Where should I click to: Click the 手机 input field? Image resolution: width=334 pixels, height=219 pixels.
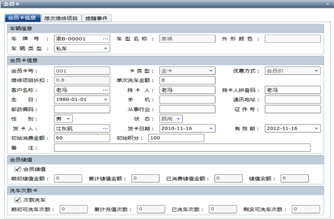coord(187,100)
